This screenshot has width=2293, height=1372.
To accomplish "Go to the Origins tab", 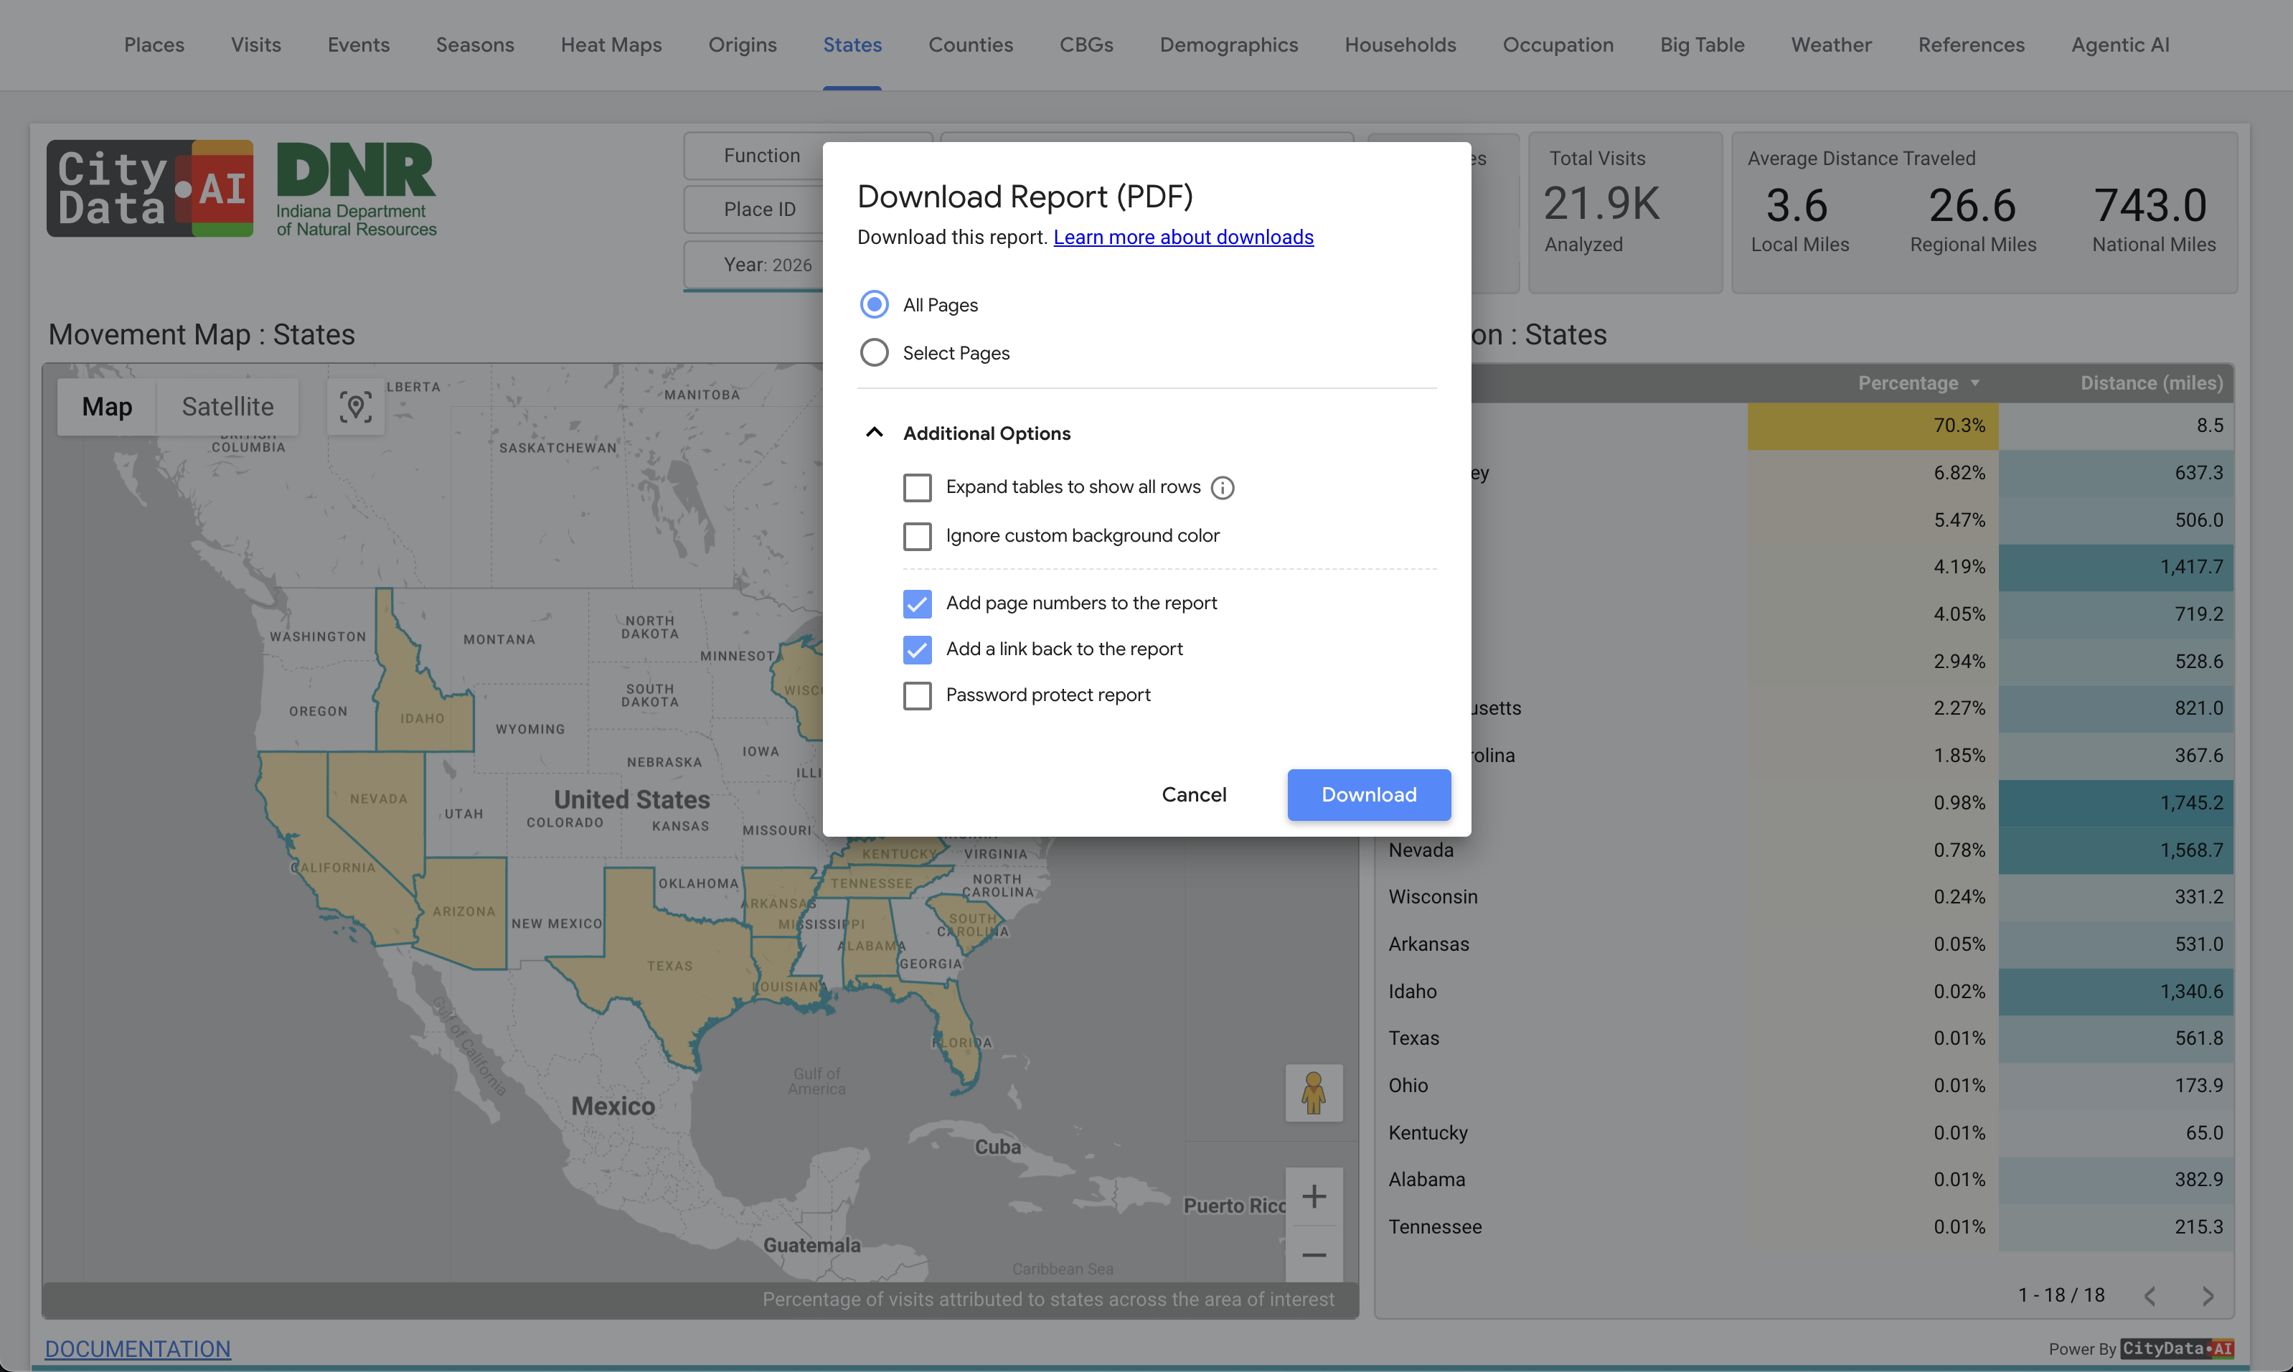I will tap(742, 44).
